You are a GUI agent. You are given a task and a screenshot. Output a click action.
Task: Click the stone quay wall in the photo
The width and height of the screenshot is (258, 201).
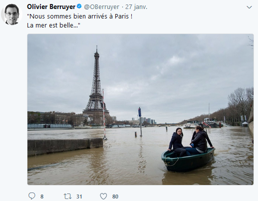click(65, 146)
